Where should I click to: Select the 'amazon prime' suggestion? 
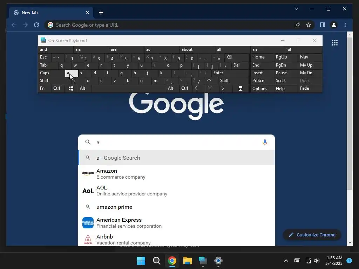[x=177, y=207]
